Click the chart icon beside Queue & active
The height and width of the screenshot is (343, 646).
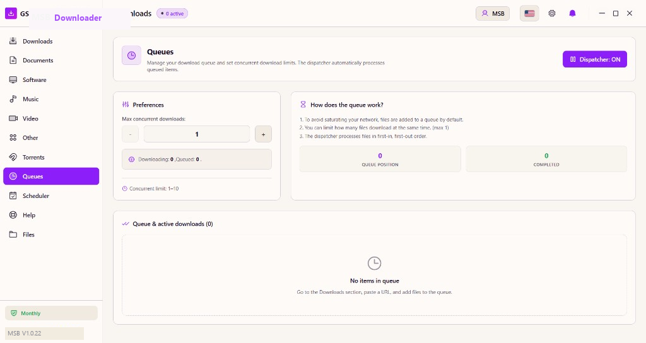[126, 224]
